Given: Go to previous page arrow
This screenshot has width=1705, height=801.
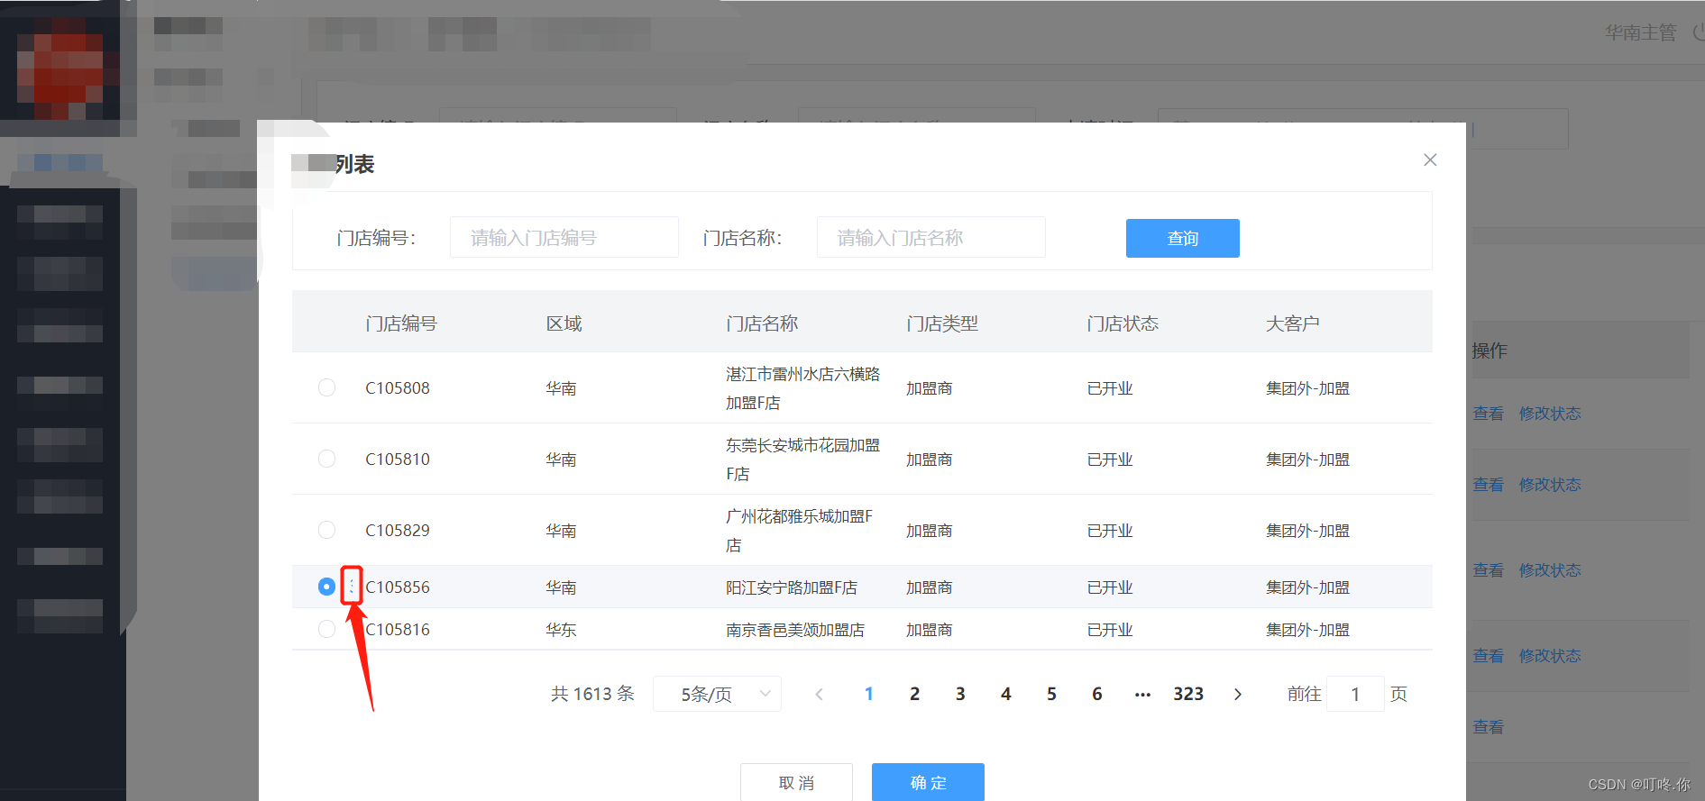Looking at the screenshot, I should [819, 694].
